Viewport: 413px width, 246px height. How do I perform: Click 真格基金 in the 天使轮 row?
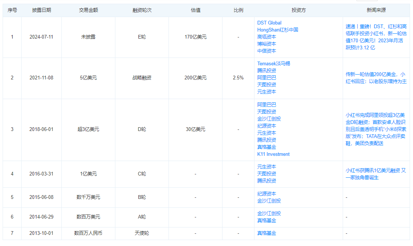pyautogui.click(x=266, y=233)
